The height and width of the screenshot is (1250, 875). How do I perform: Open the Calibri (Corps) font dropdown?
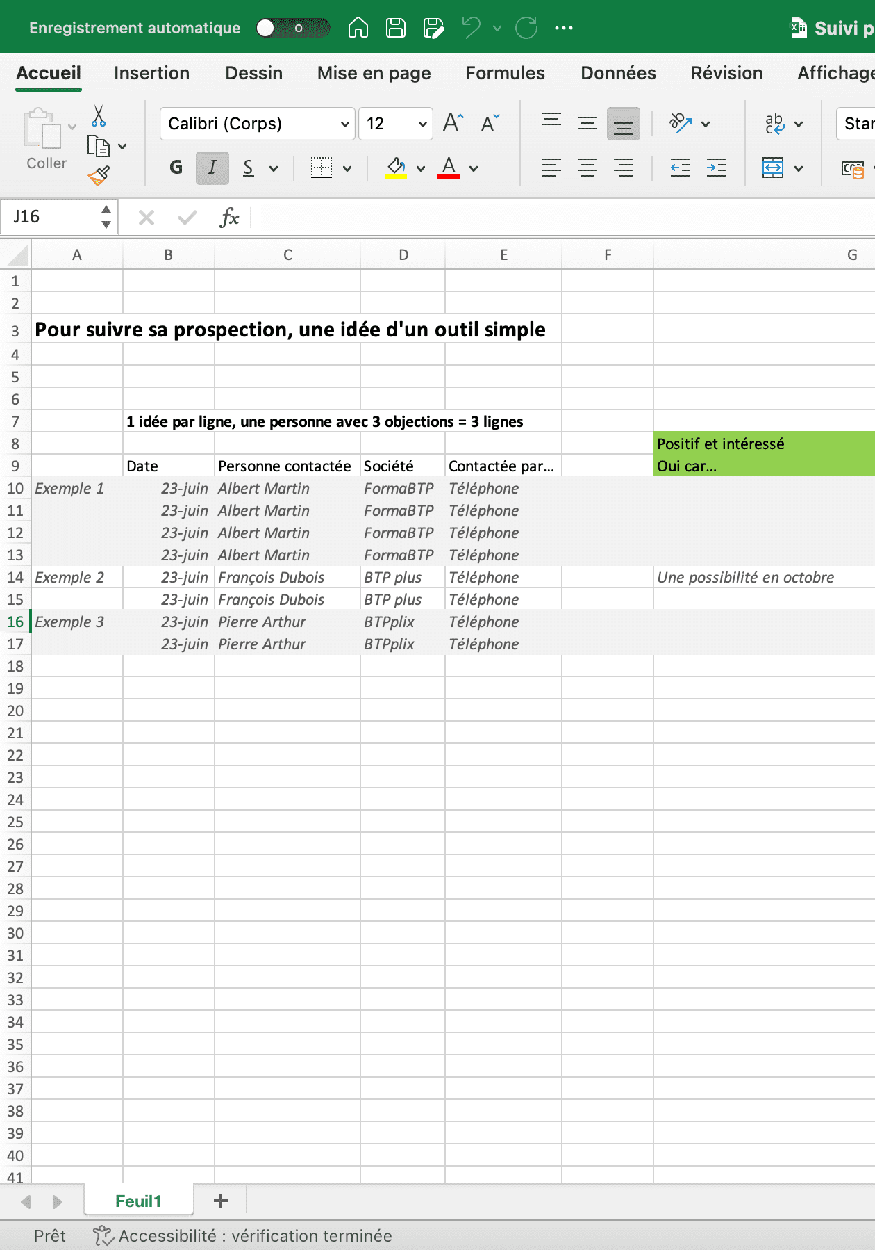[258, 124]
